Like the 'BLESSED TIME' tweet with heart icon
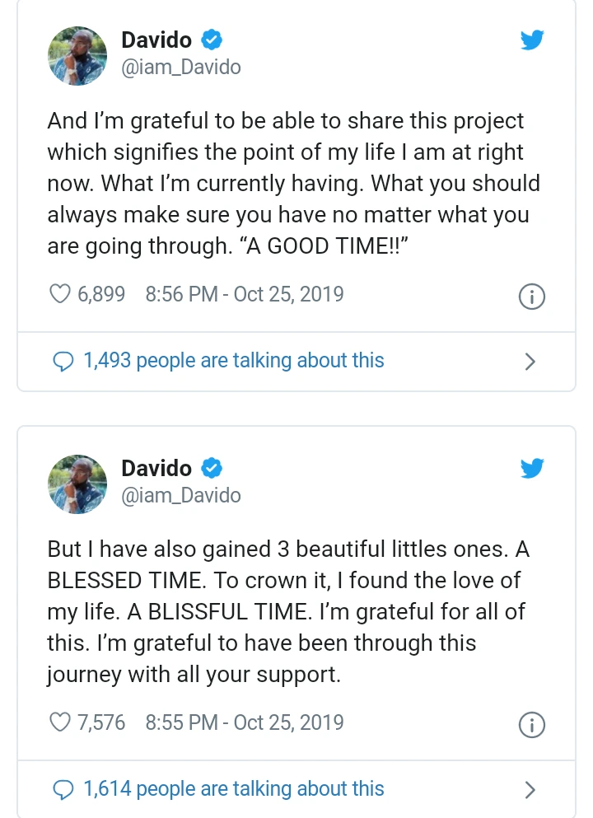 point(60,722)
